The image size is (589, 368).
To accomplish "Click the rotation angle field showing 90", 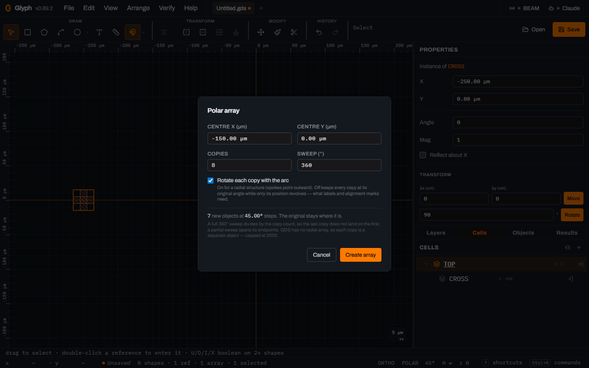I will pos(486,215).
